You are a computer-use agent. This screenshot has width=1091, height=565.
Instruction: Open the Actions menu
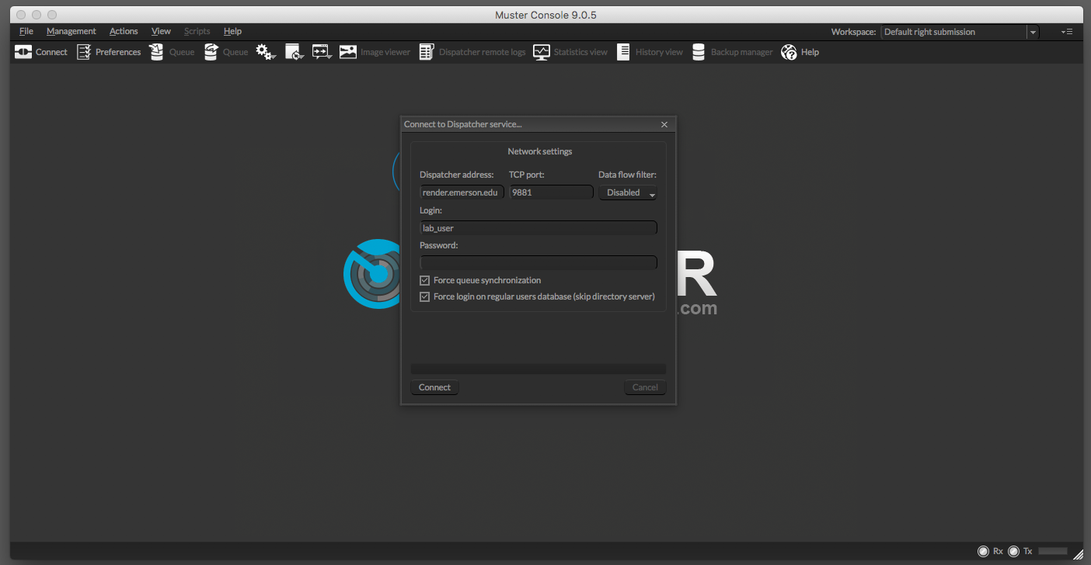coord(124,31)
